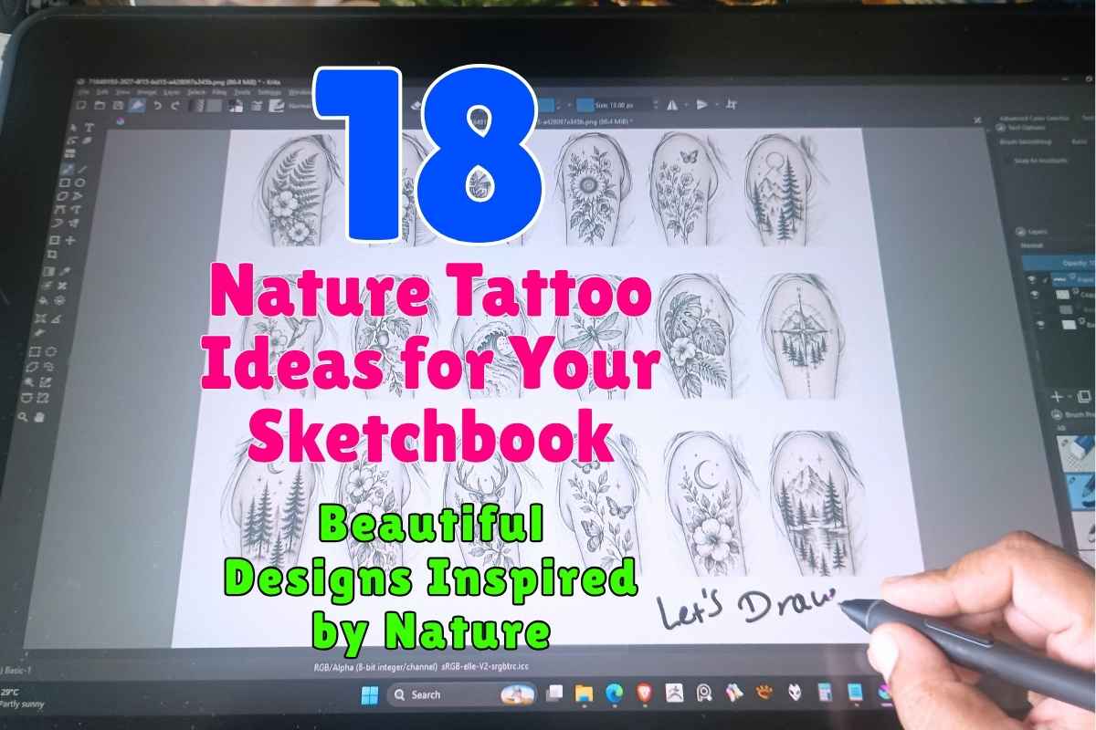Select the Gradient tool in the toolbox
Image resolution: width=1096 pixels, height=730 pixels.
point(49,271)
